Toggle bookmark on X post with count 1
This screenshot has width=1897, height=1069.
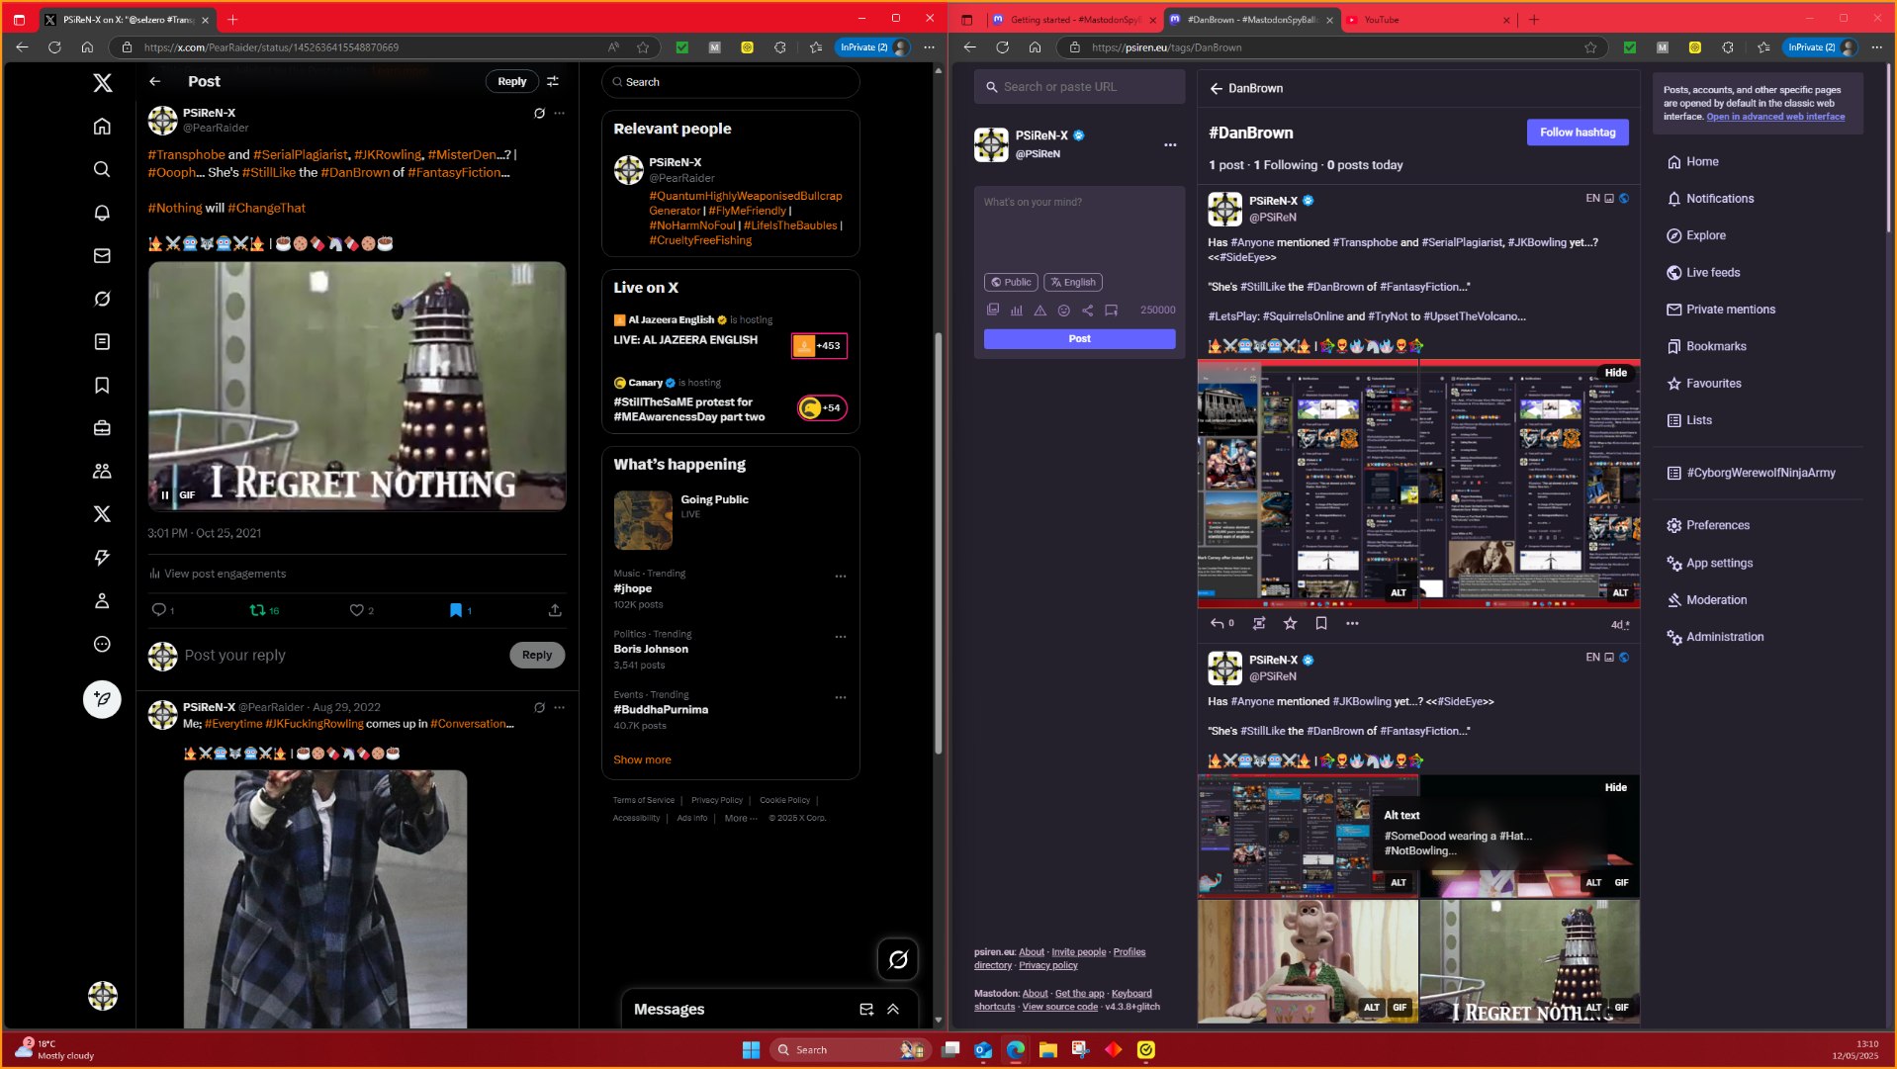click(x=460, y=610)
